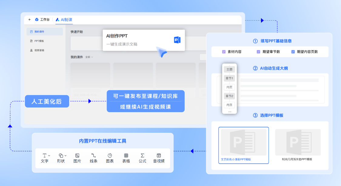
Task: Click the back arrow icon
Action: (30, 20)
